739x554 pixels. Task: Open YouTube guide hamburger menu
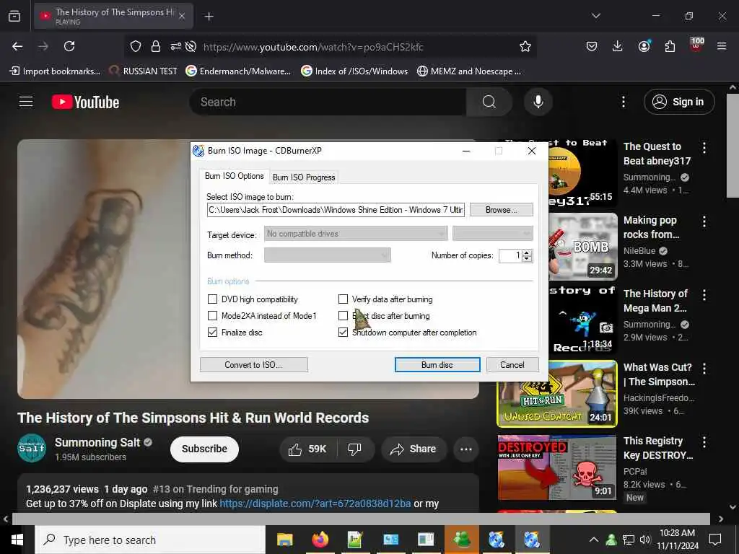26,102
